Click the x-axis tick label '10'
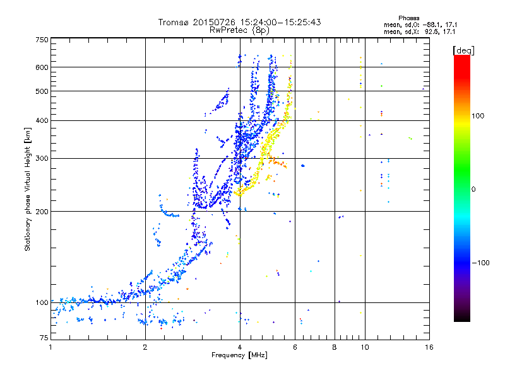This screenshot has width=505, height=378. pyautogui.click(x=365, y=347)
